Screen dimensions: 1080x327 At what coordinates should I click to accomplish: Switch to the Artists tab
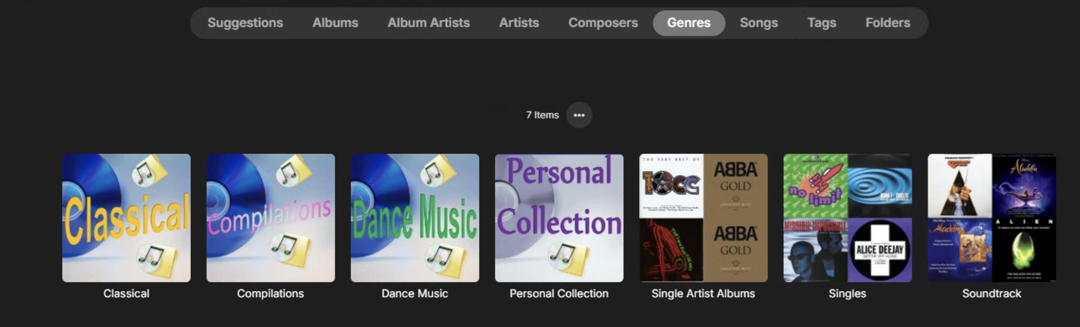click(519, 23)
